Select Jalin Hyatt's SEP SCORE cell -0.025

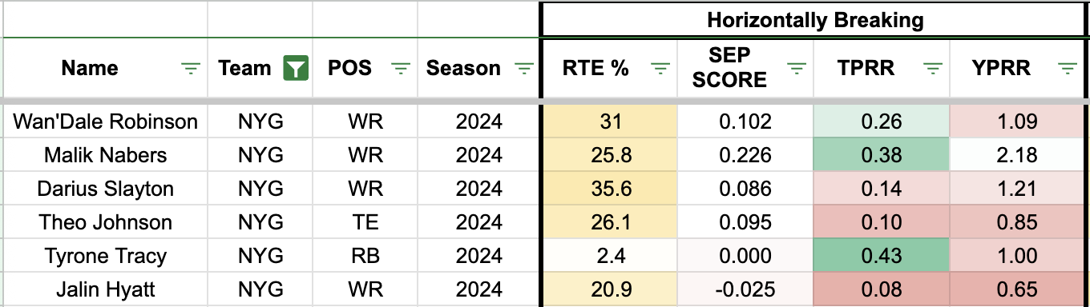[746, 289]
